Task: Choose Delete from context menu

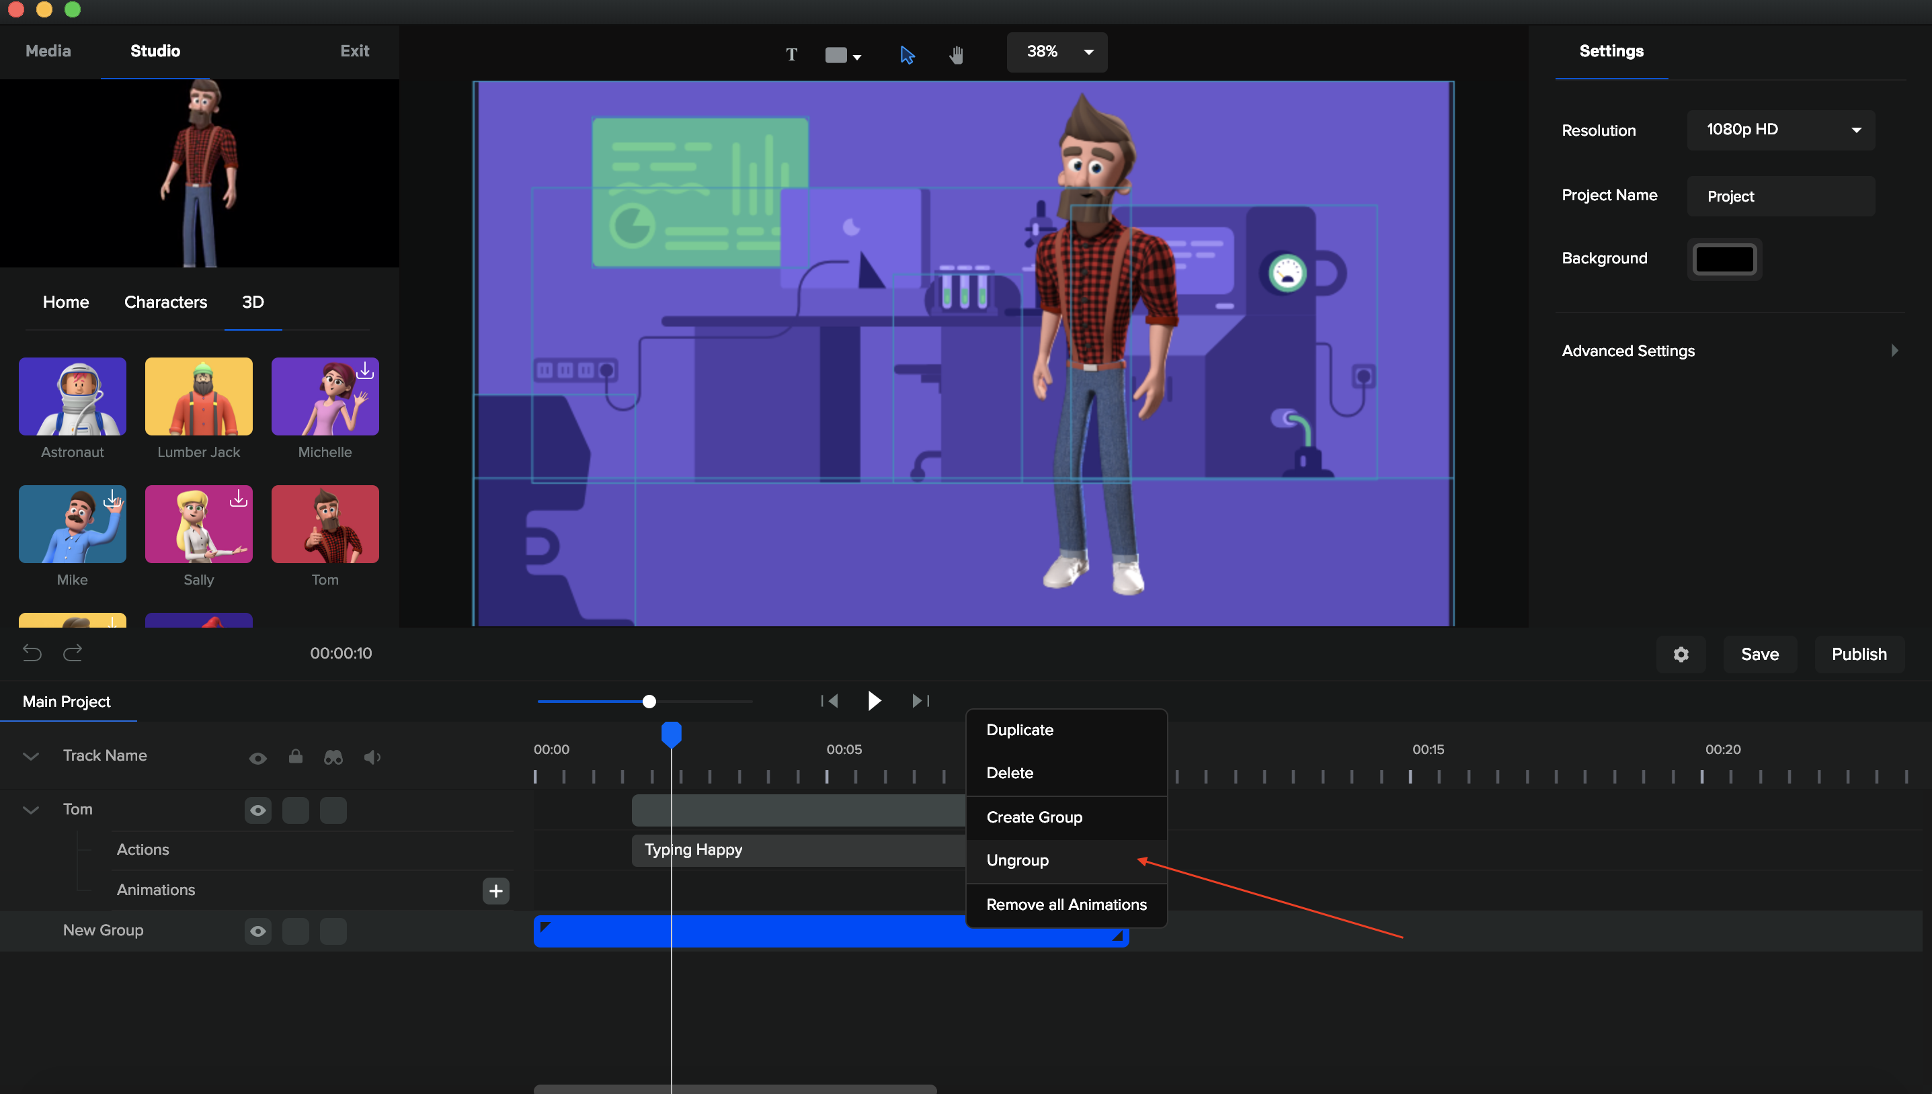Action: coord(1065,773)
